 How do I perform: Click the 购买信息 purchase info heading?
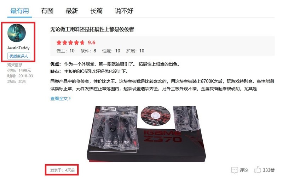tap(15, 65)
